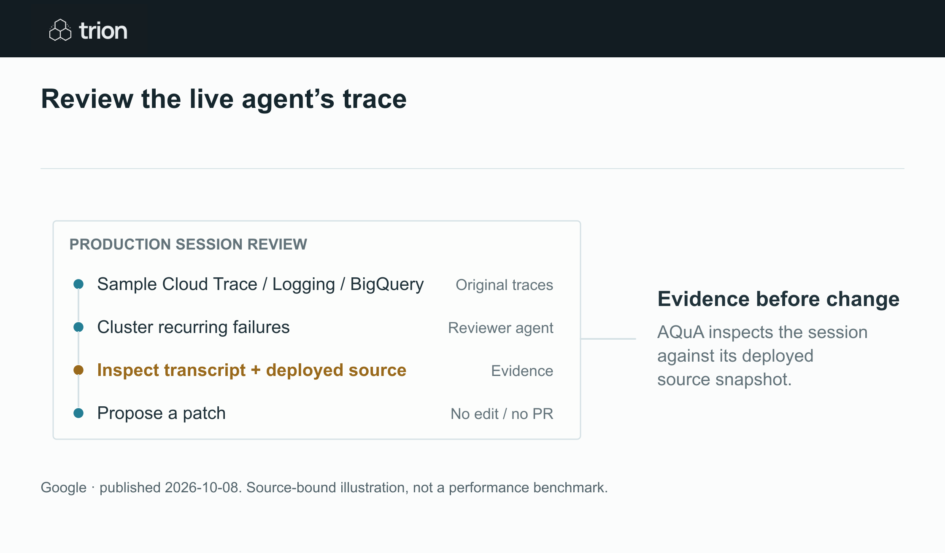The height and width of the screenshot is (553, 945).
Task: Click the "Evidence before change" heading
Action: [778, 299]
